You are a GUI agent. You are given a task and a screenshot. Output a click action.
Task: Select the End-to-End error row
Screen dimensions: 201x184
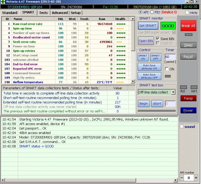(66, 64)
